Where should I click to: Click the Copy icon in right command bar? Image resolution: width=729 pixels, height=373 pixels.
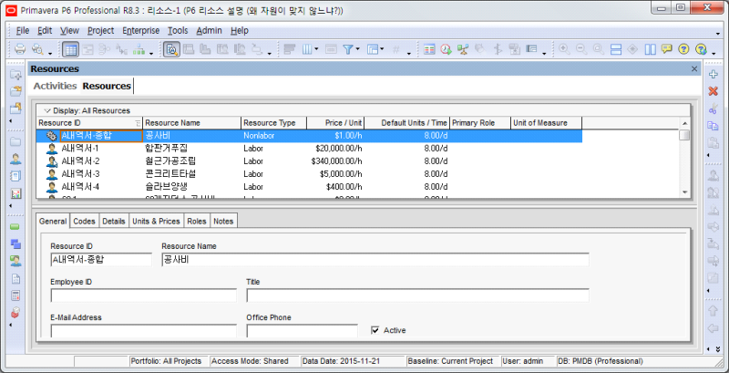[x=713, y=126]
